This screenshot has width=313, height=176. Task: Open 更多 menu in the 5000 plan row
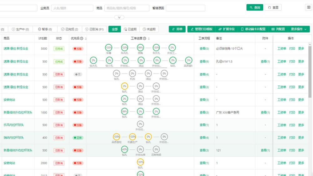pos(301,49)
